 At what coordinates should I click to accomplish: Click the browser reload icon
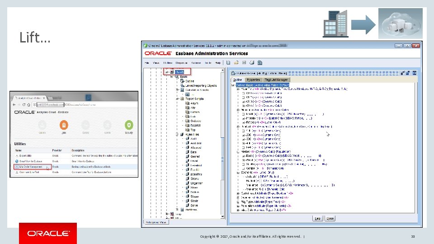point(24,105)
